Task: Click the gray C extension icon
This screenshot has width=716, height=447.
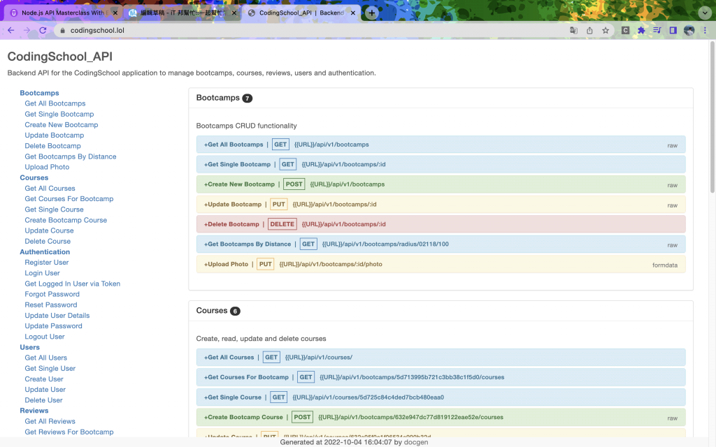Action: coord(625,31)
